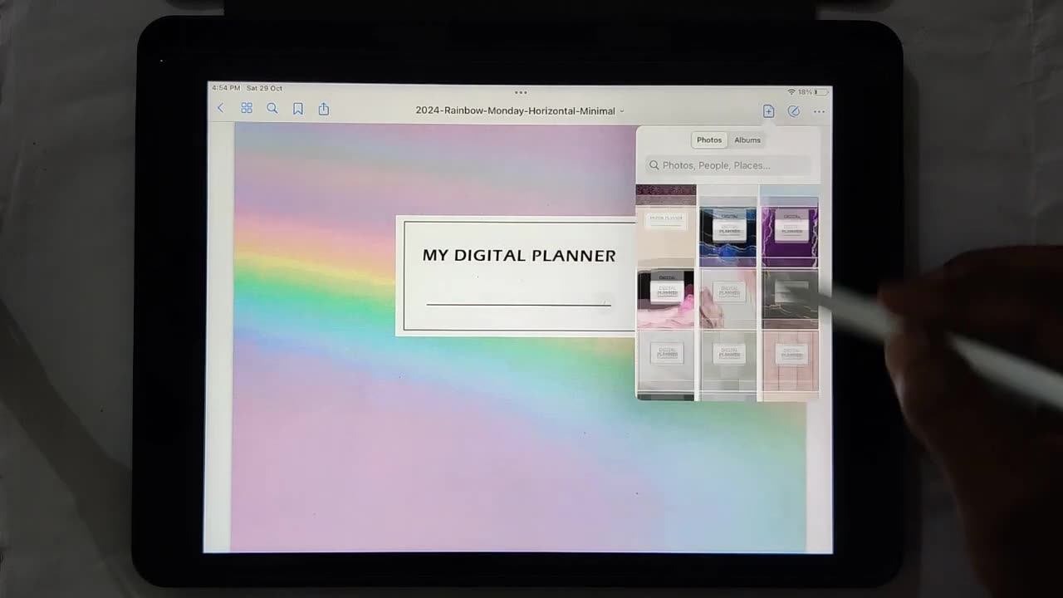Tap the multitasking three dots at top
1063x598 pixels.
[521, 92]
